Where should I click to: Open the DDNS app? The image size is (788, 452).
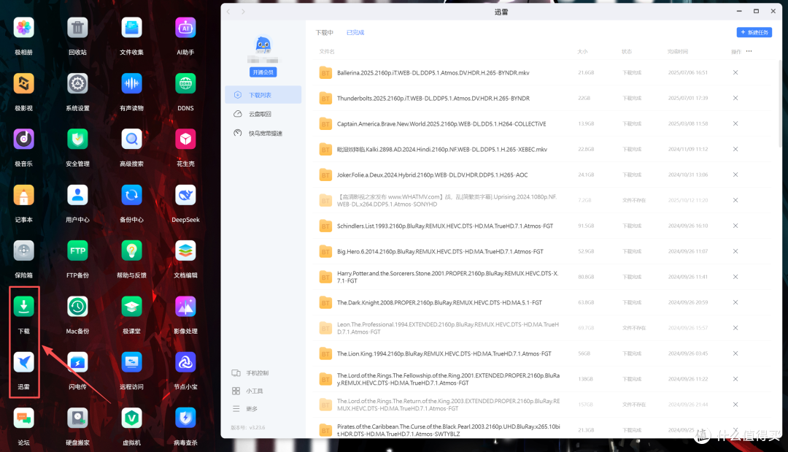tap(185, 84)
